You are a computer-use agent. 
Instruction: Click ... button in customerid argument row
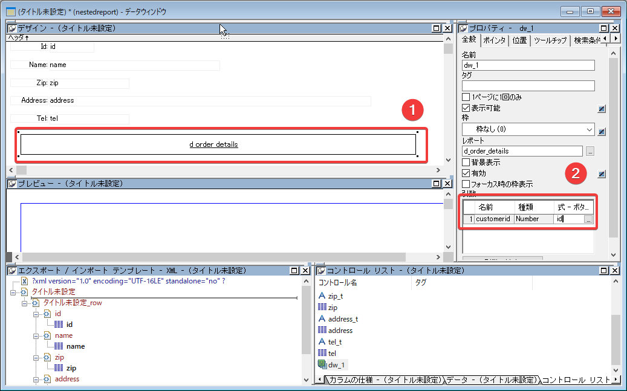[588, 219]
